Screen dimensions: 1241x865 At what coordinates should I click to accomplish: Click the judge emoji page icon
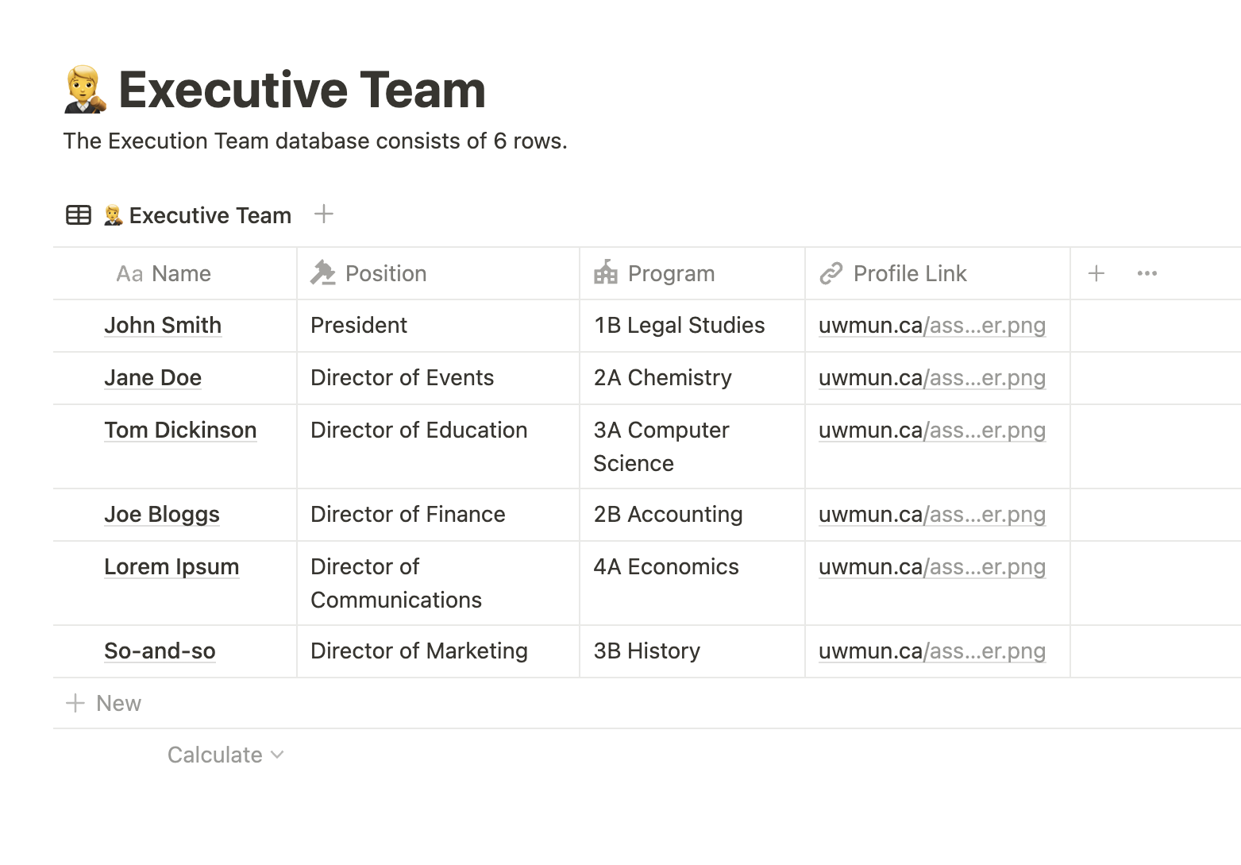pyautogui.click(x=85, y=90)
